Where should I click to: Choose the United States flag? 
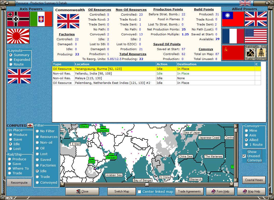256,36
